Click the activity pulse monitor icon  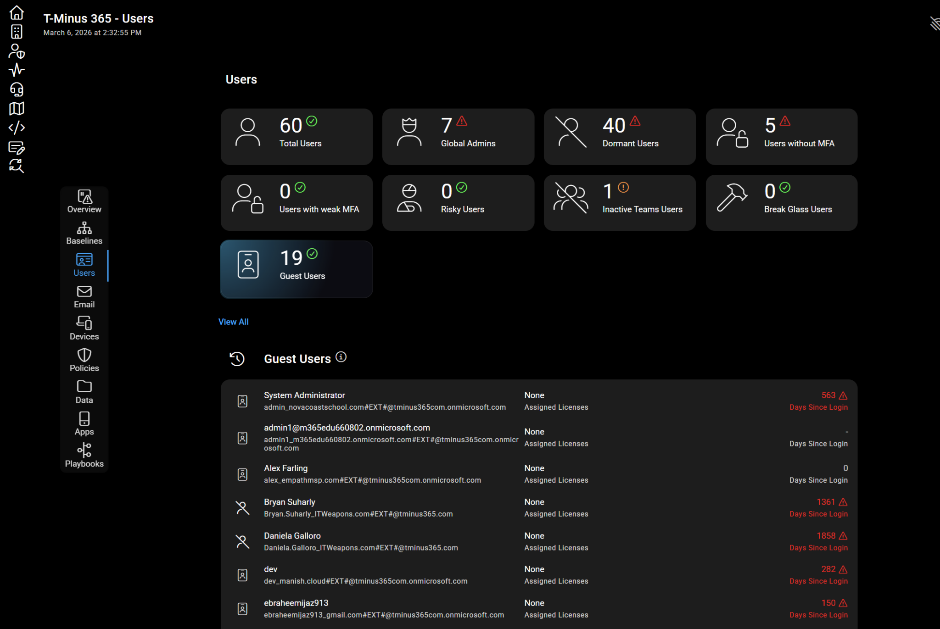(17, 70)
